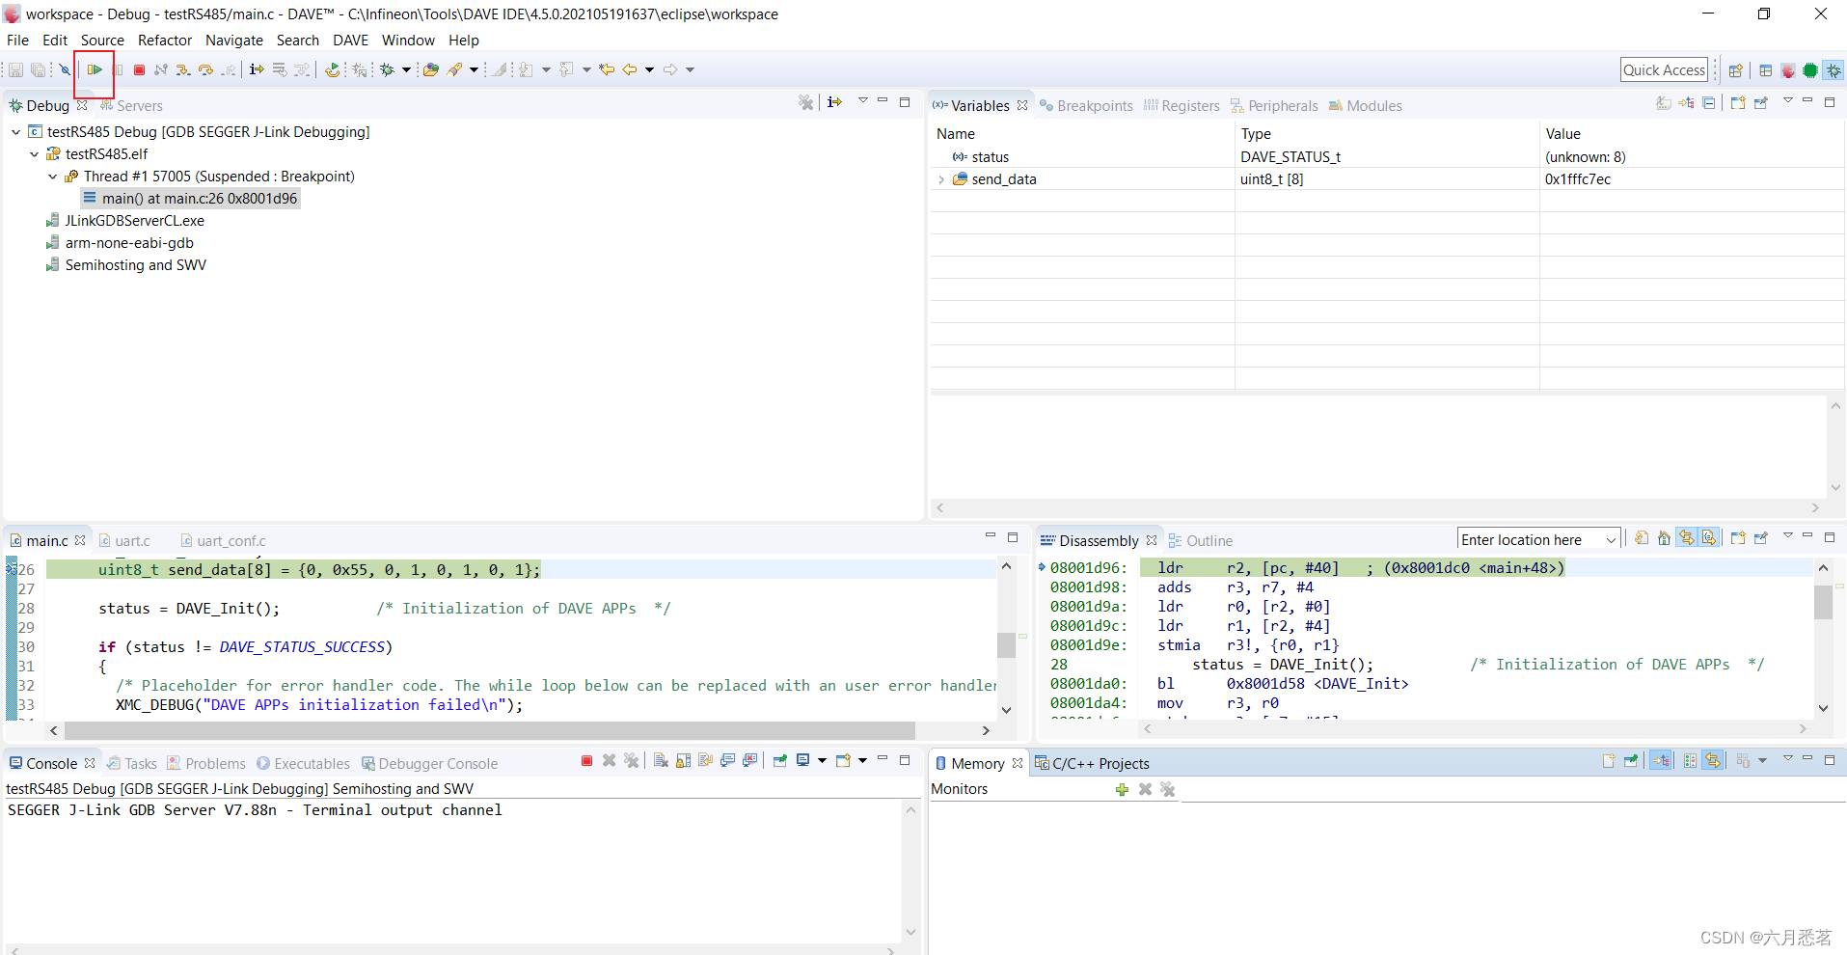Click the Disconnect icon in main toolbar
The height and width of the screenshot is (955, 1847).
click(161, 69)
